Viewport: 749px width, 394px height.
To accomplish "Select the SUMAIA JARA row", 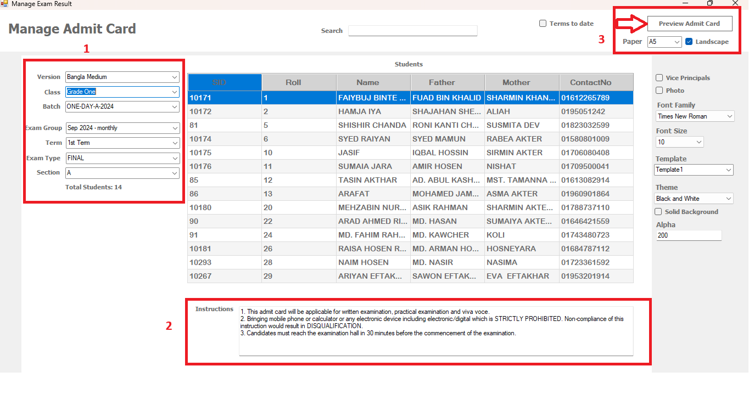I will point(410,166).
